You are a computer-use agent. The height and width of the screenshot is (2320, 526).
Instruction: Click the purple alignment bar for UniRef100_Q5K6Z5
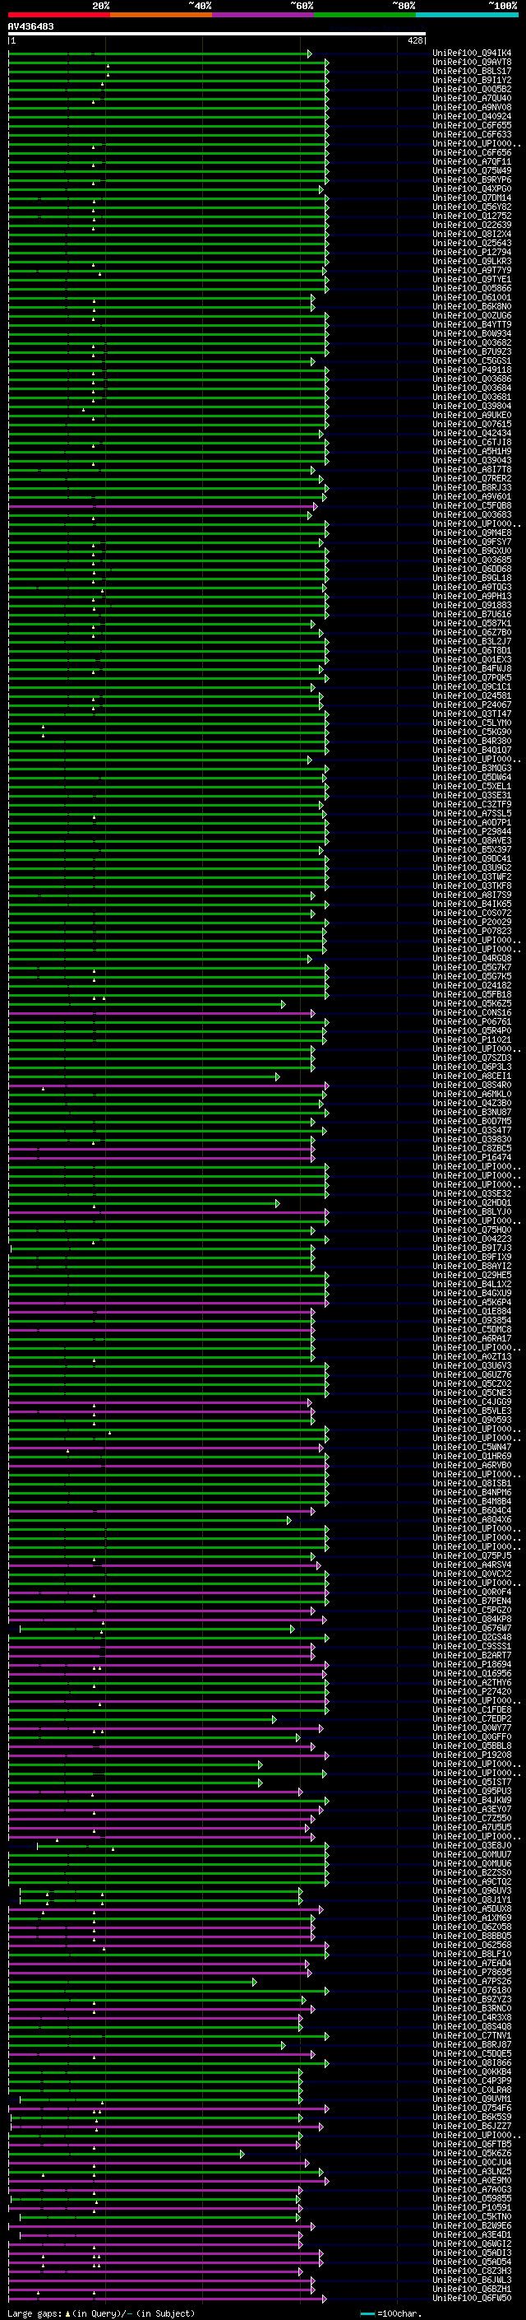point(145,1004)
